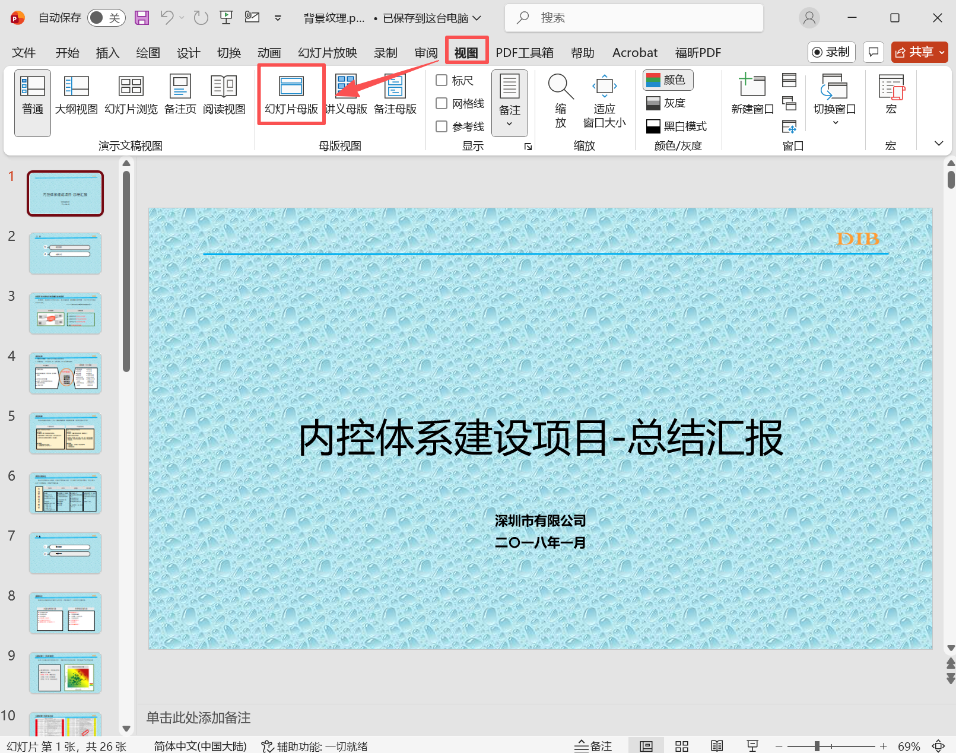Image resolution: width=956 pixels, height=753 pixels.
Task: Switch to the 视图 ribbon tab
Action: coord(466,52)
